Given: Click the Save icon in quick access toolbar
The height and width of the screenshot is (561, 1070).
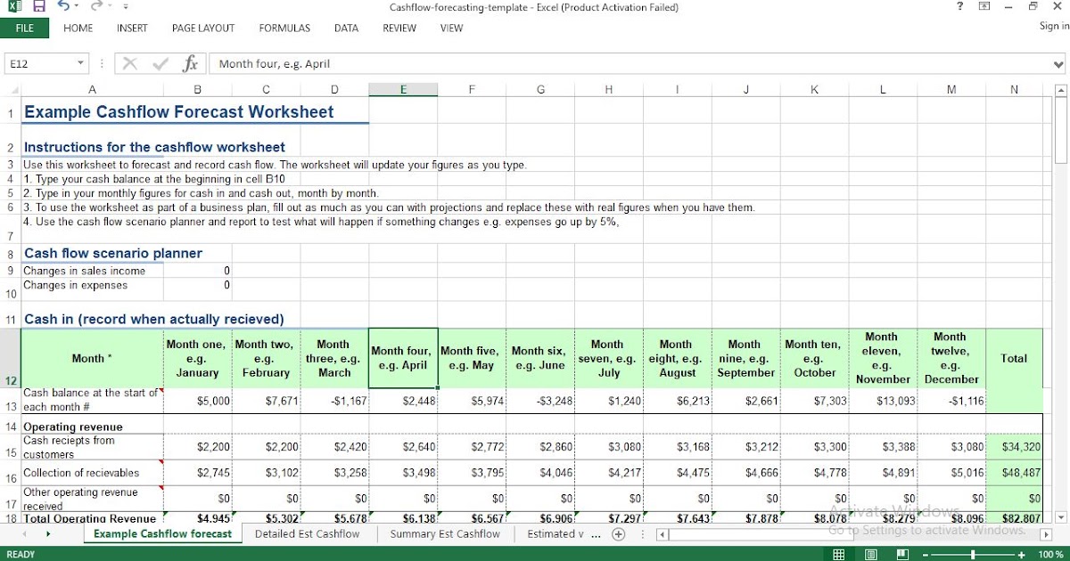Looking at the screenshot, I should [39, 7].
